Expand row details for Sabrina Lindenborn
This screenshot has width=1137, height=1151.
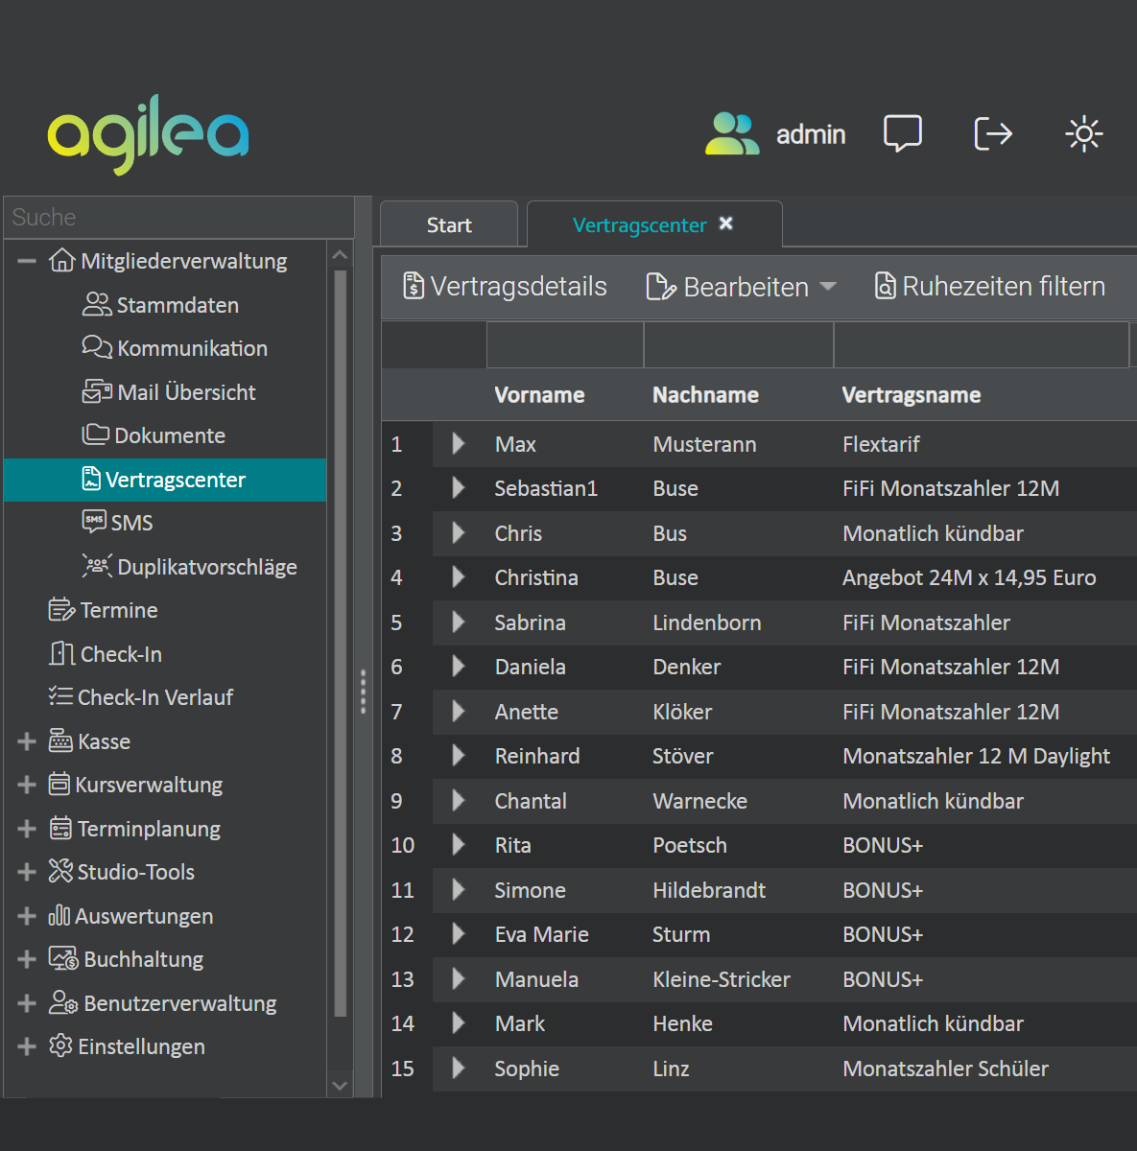pos(458,622)
